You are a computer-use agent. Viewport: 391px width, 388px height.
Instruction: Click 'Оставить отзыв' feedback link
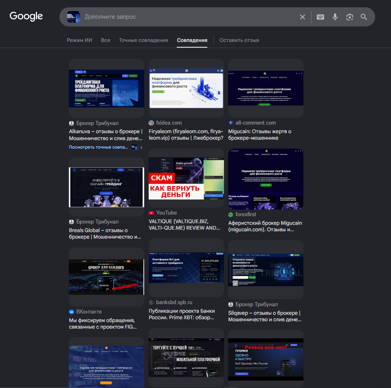[x=239, y=40]
